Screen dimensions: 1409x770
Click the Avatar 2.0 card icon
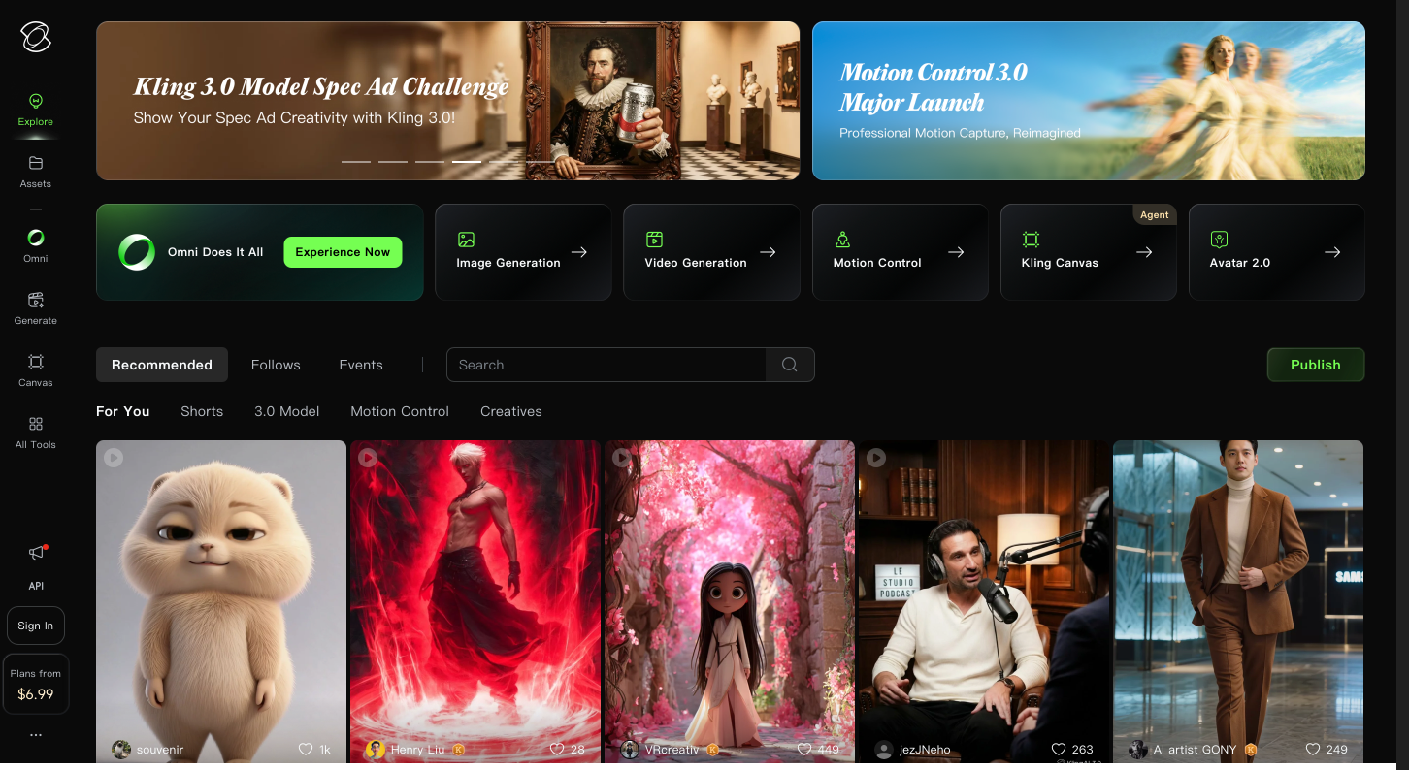pos(1219,240)
